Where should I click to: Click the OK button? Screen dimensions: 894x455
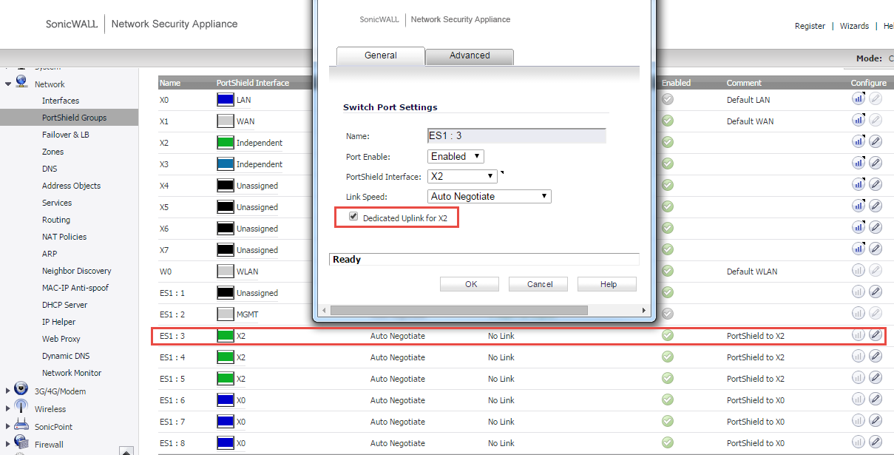[471, 284]
